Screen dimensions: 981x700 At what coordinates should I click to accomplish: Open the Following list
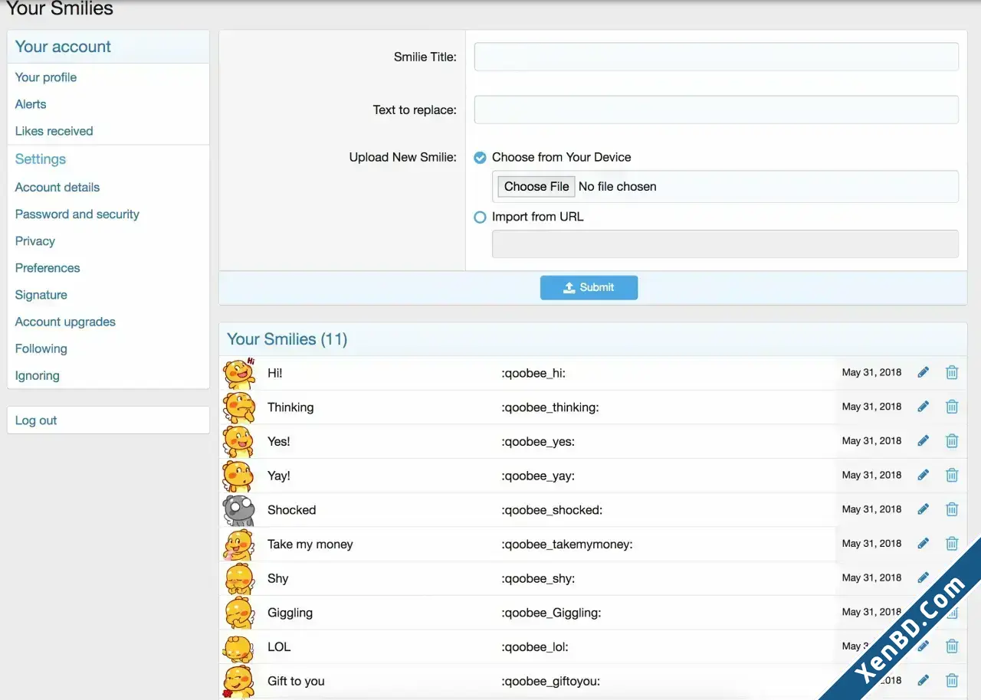click(x=41, y=348)
